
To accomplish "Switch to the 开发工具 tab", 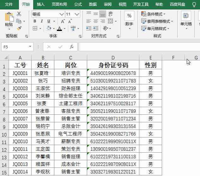I will click(141, 5).
